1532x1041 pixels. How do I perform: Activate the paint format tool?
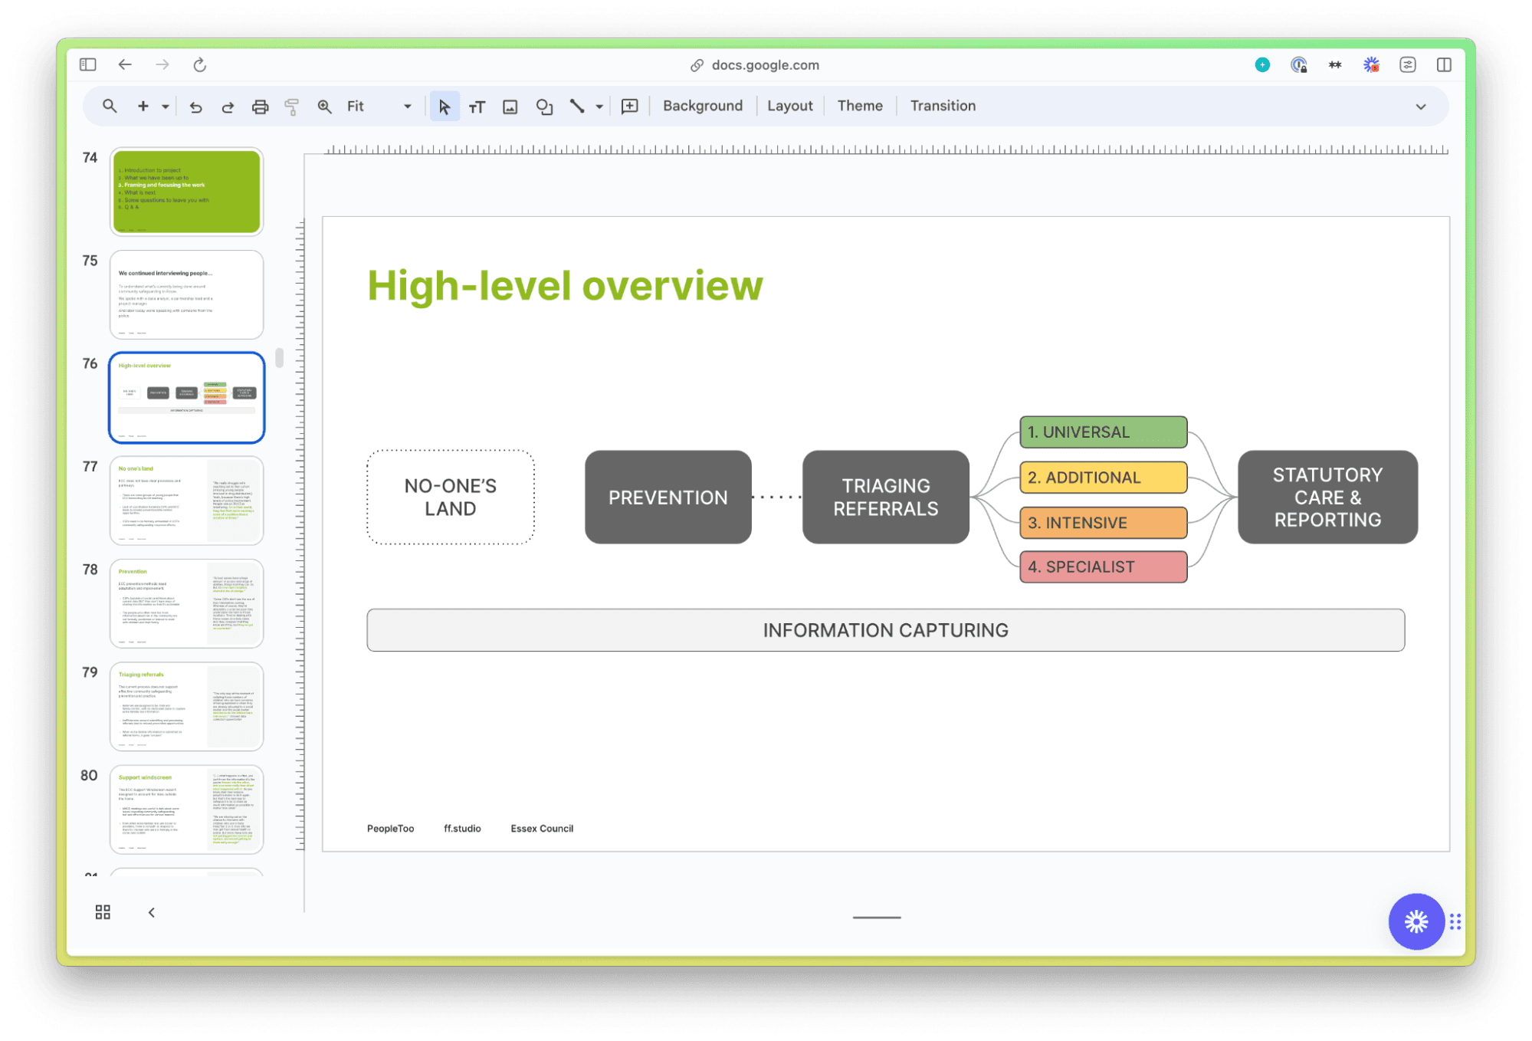(x=291, y=107)
